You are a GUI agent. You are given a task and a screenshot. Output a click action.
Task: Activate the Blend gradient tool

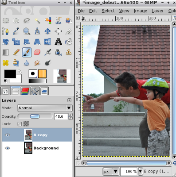(6, 52)
